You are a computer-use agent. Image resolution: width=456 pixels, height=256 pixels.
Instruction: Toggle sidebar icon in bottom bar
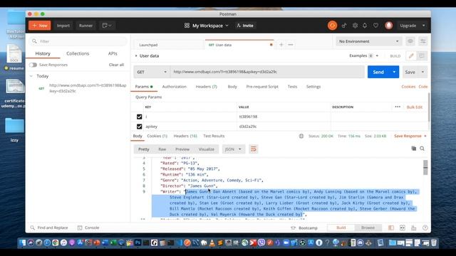[x=391, y=228]
